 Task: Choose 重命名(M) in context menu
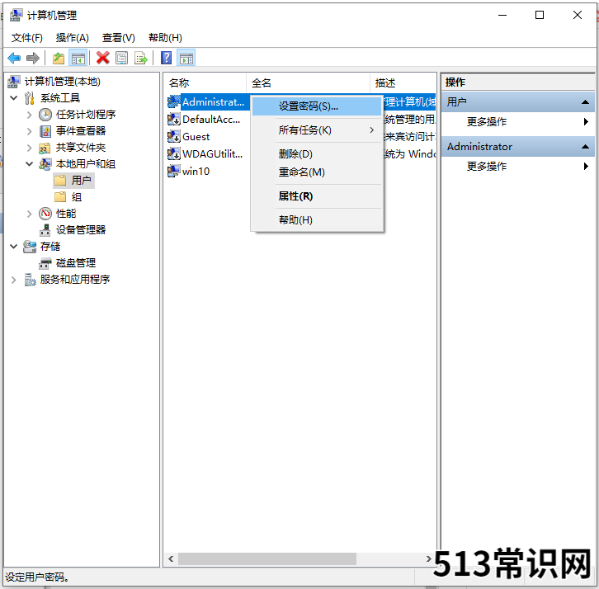pos(317,172)
